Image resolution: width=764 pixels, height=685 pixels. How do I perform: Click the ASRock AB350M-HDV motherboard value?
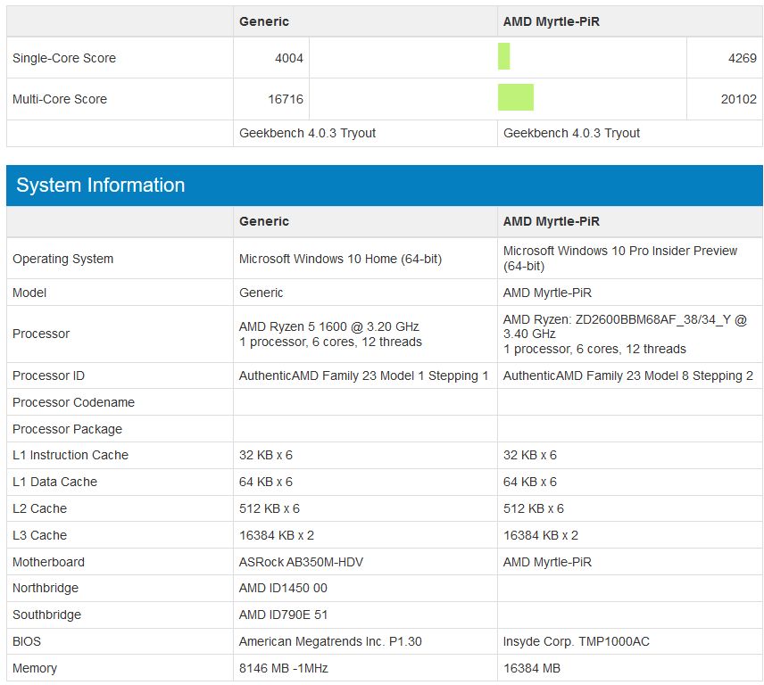(x=301, y=562)
